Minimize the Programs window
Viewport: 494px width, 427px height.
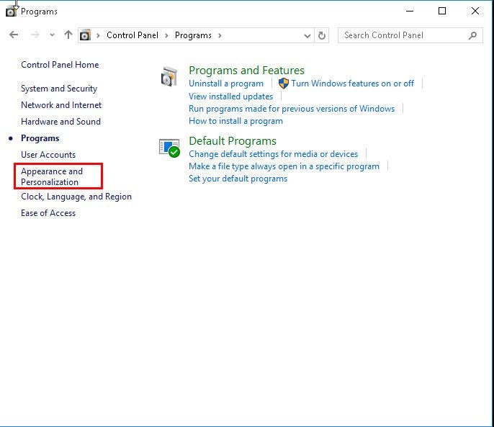click(410, 11)
